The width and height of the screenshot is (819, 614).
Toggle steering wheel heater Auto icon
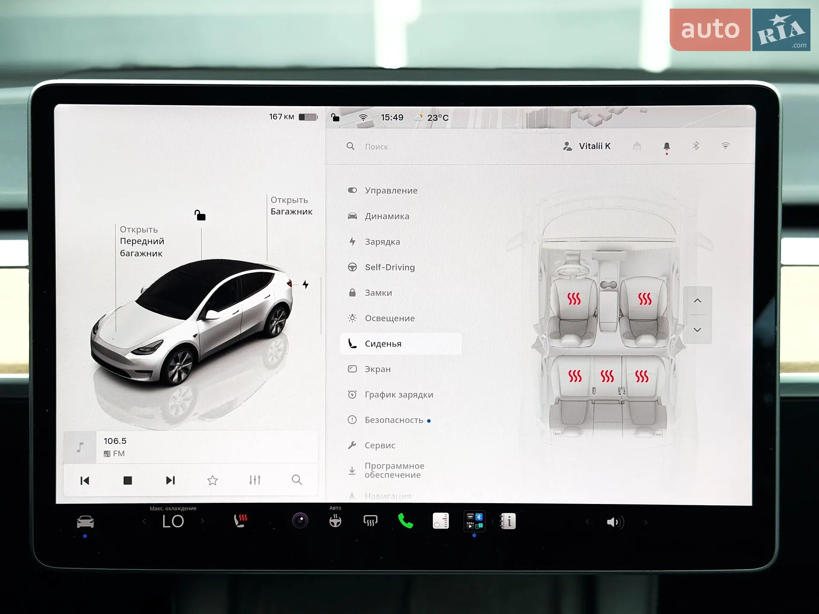pos(335,521)
